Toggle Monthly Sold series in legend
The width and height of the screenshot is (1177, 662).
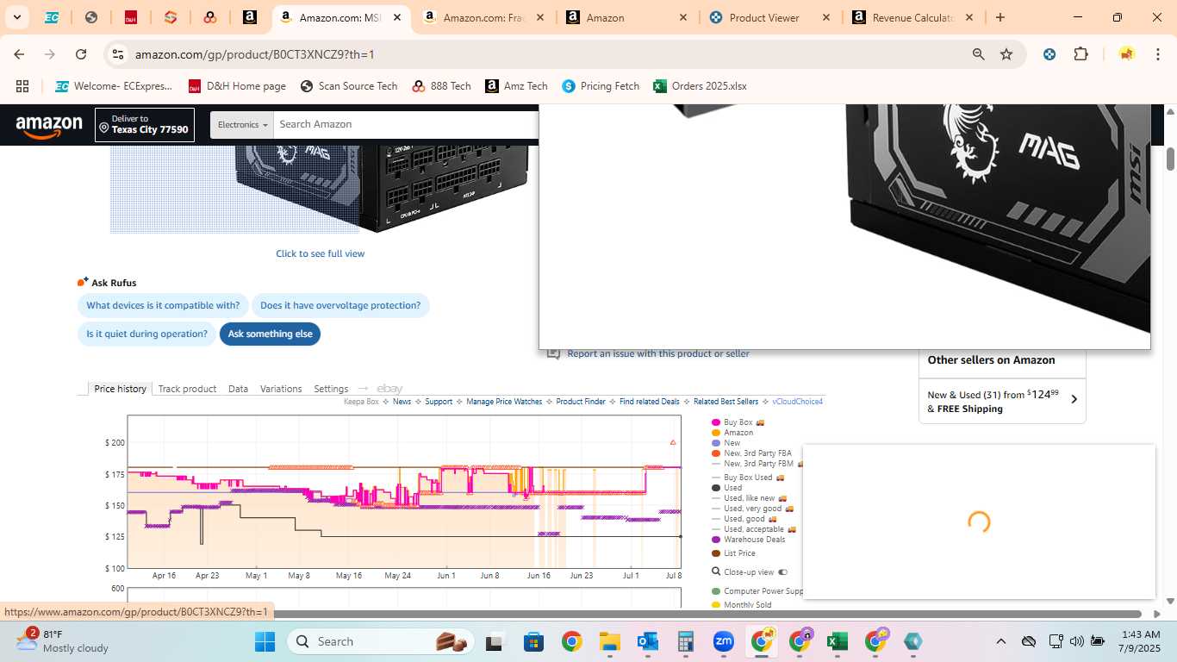(x=741, y=605)
